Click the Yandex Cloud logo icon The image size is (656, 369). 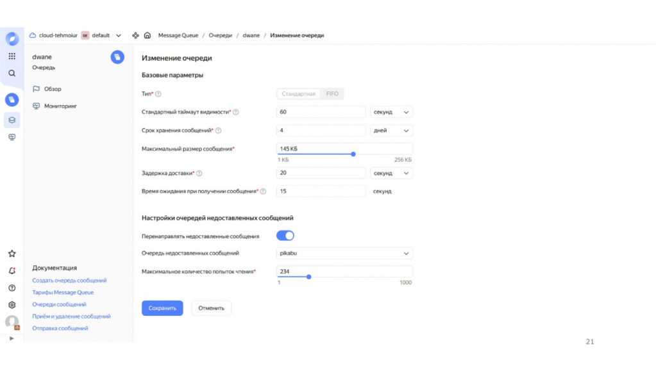(12, 38)
